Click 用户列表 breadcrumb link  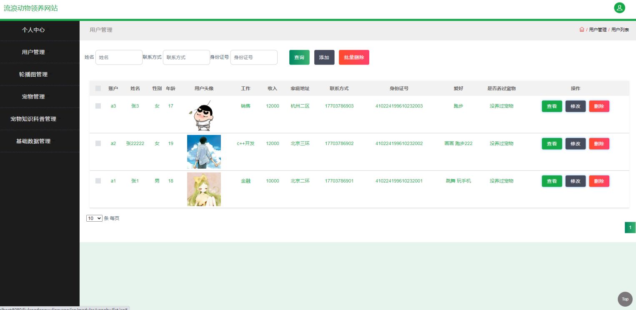(620, 30)
